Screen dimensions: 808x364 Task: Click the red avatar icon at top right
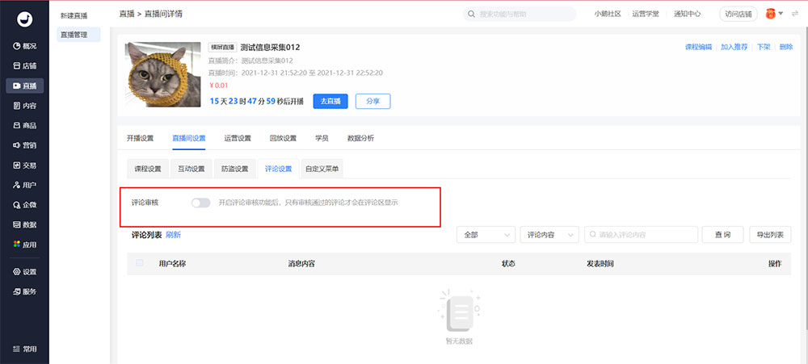click(770, 14)
